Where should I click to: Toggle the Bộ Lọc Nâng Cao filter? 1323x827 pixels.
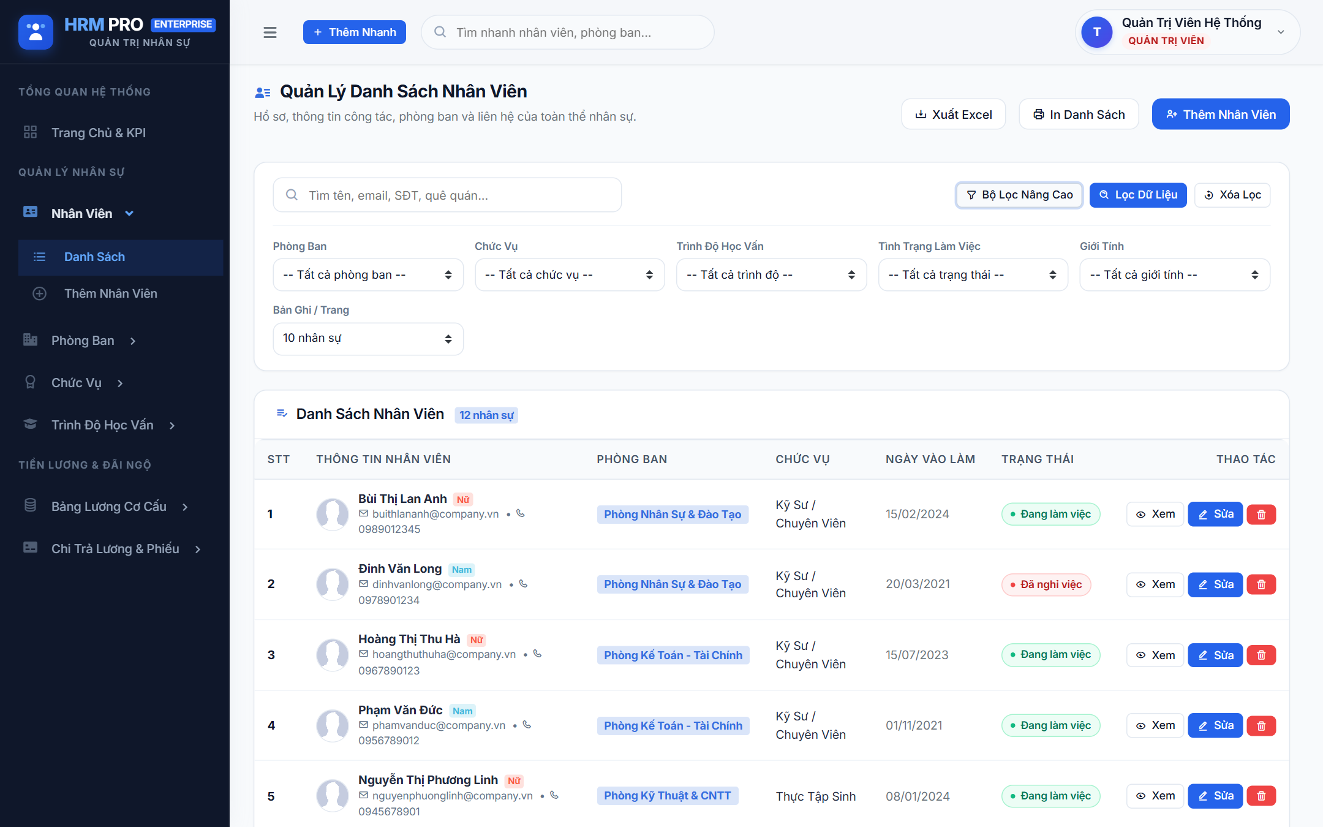(x=1020, y=195)
